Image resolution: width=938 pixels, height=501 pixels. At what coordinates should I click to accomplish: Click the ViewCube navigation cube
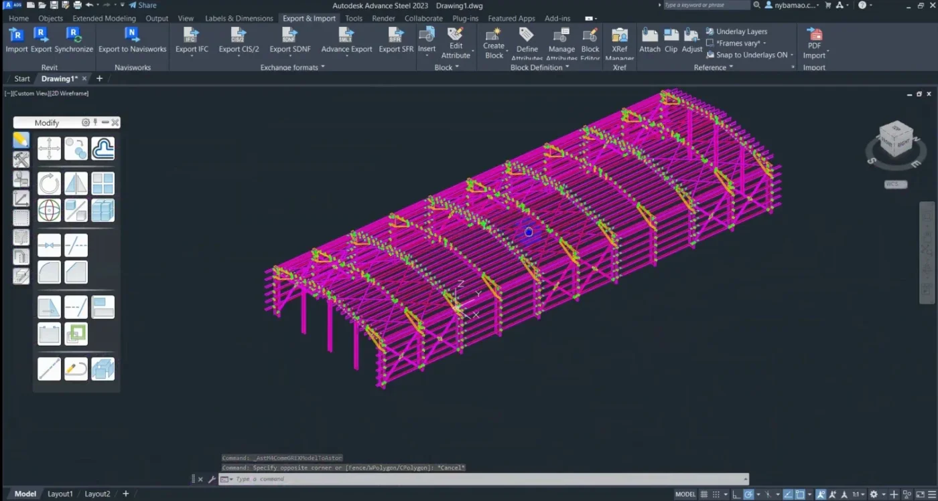click(x=896, y=138)
